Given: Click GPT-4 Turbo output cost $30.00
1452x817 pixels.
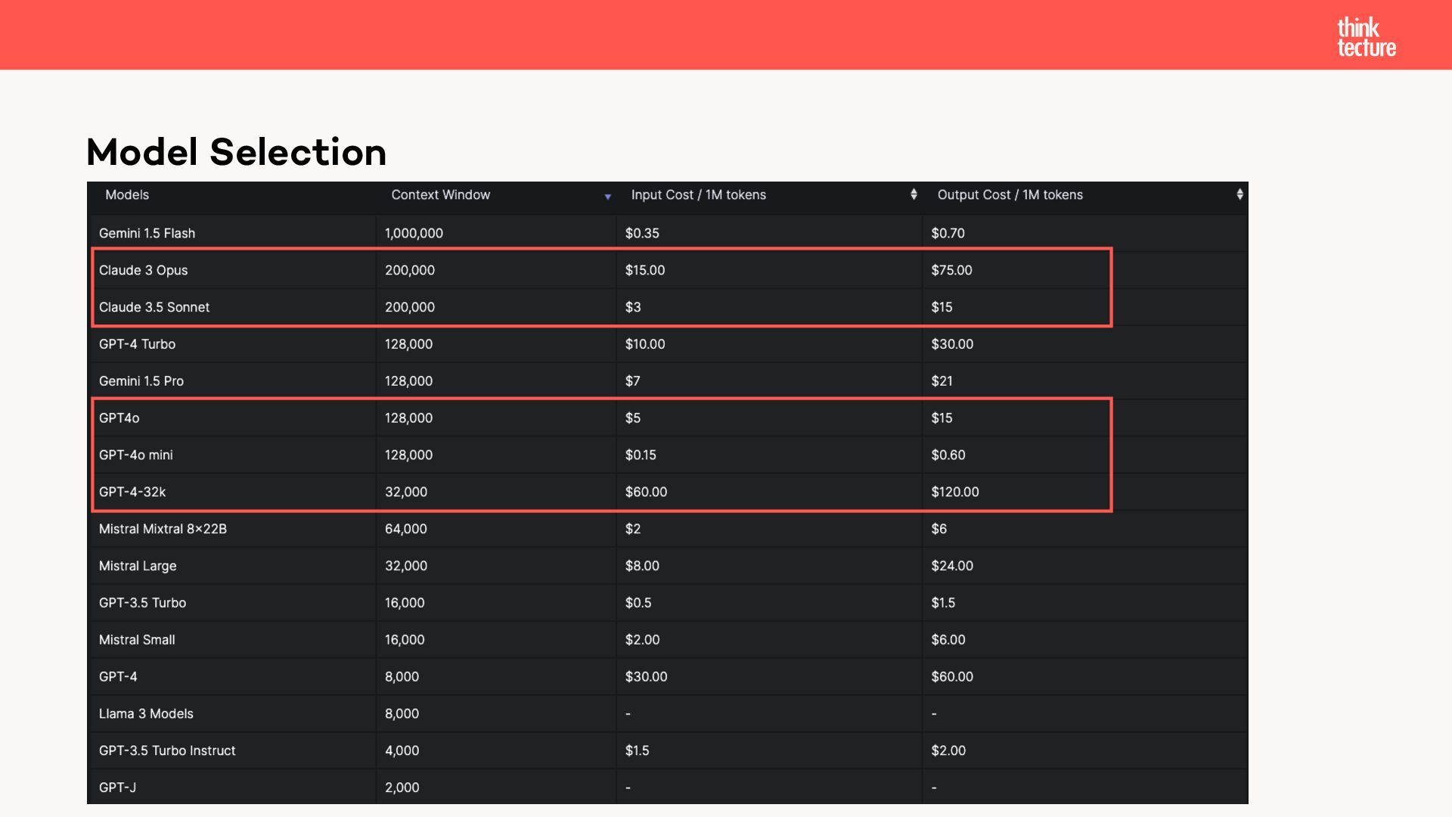Looking at the screenshot, I should click(952, 344).
